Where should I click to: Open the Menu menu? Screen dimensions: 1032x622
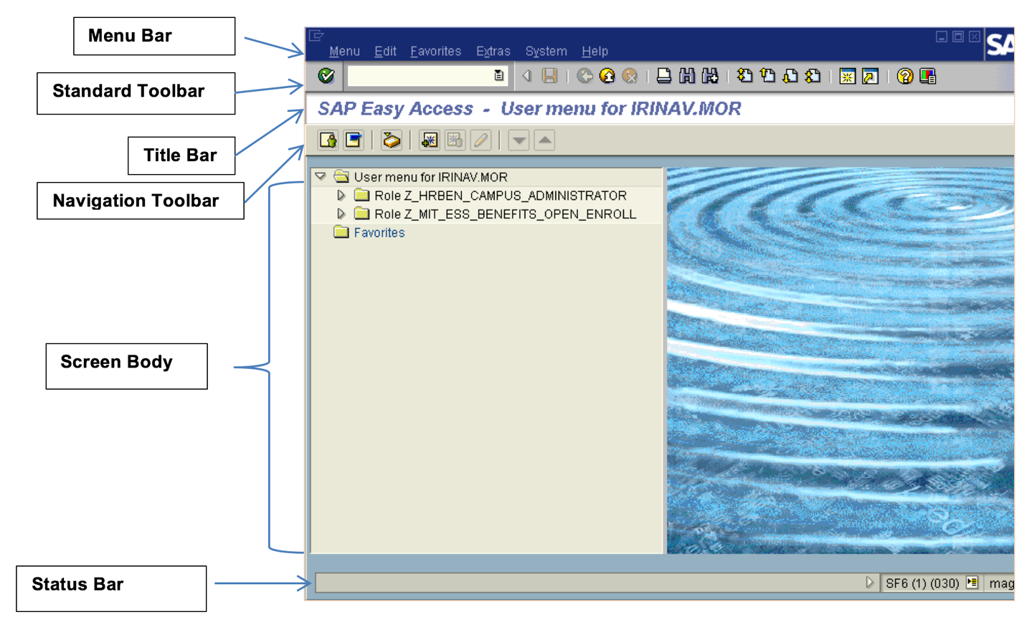coord(344,51)
